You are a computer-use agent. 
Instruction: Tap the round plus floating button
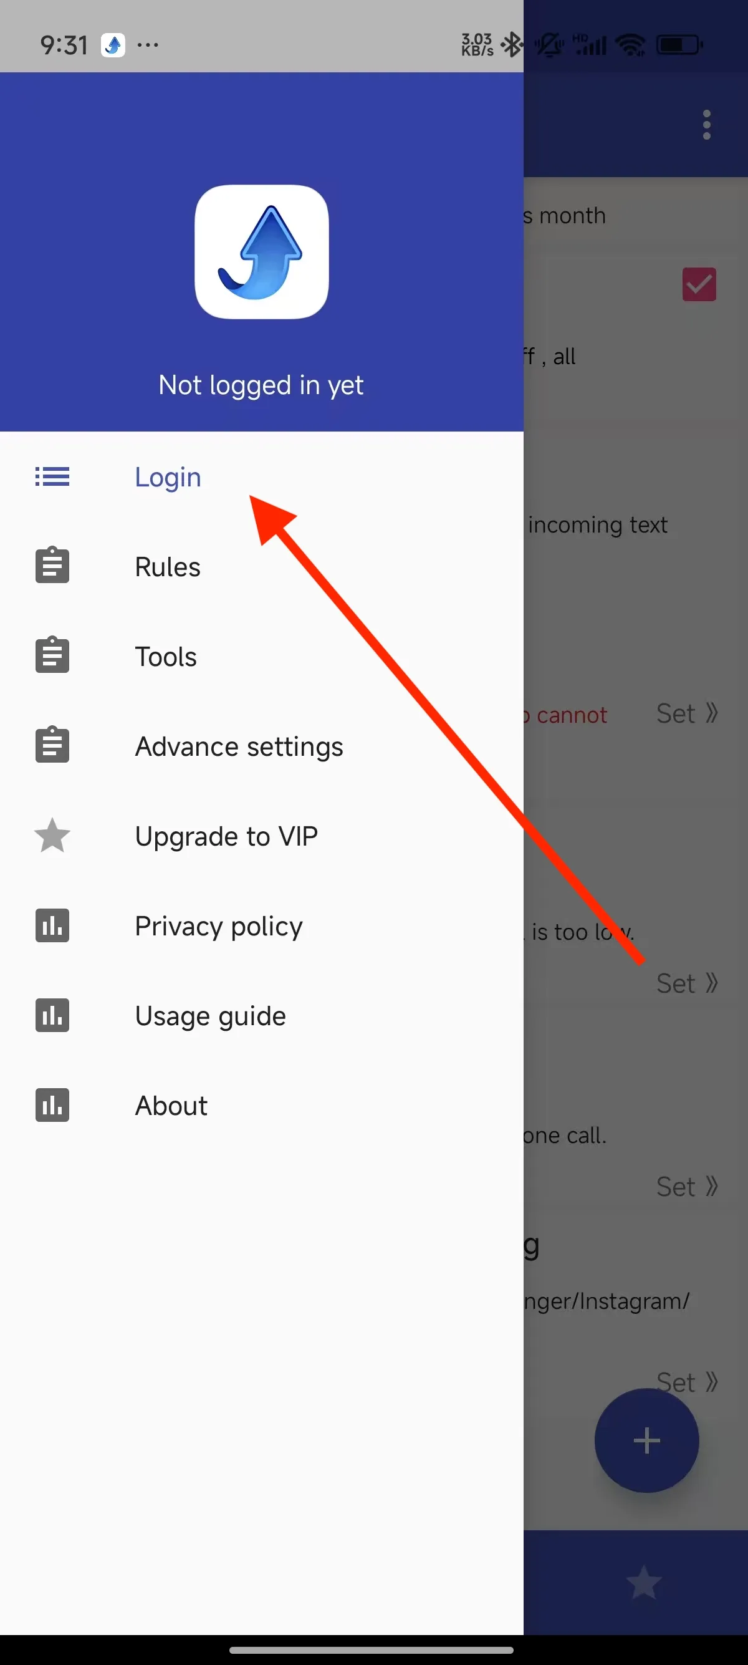pos(646,1440)
